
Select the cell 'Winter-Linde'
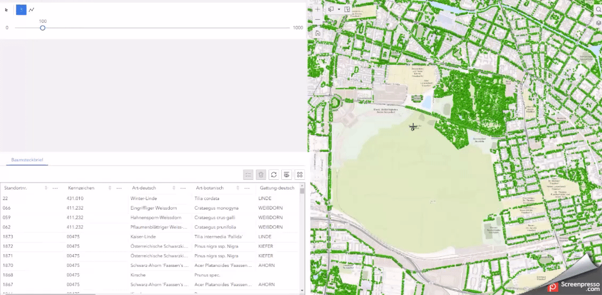click(144, 198)
